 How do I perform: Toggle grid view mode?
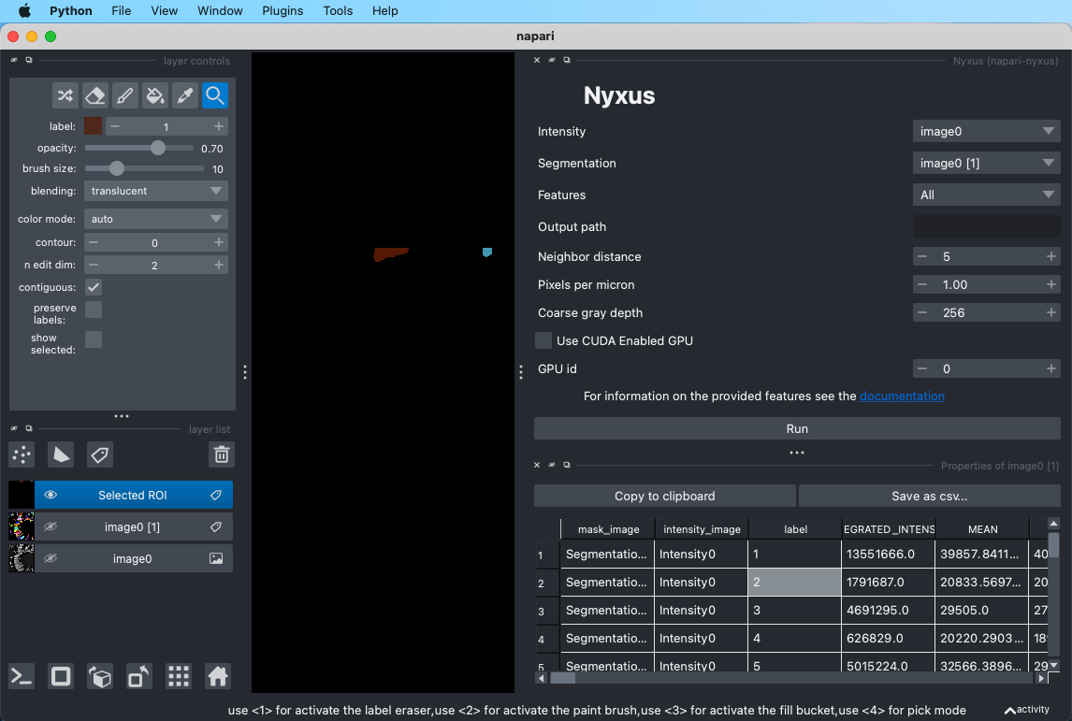[x=179, y=676]
